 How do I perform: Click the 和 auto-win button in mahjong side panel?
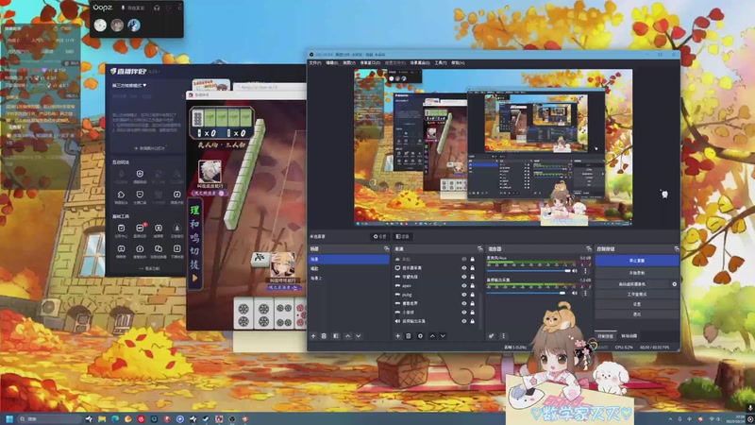pos(194,224)
